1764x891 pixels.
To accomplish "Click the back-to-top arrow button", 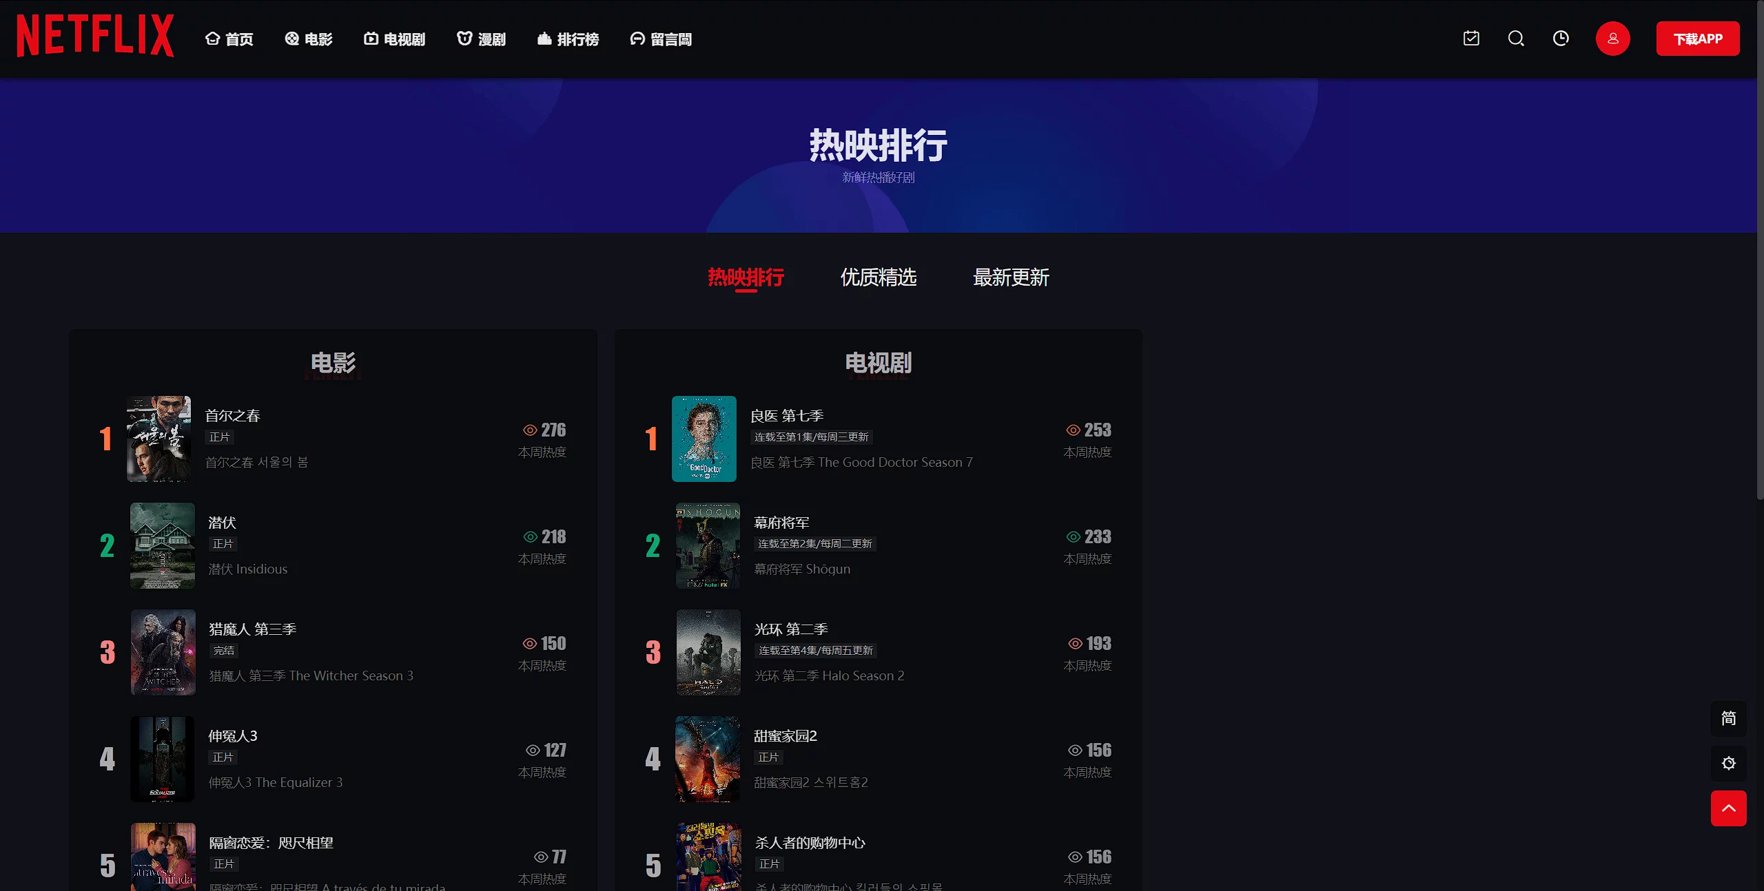I will tap(1728, 808).
